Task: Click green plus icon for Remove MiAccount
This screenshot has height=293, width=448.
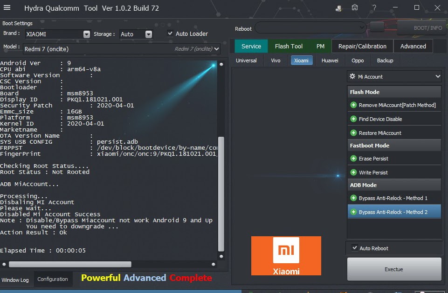Action: tap(353, 105)
